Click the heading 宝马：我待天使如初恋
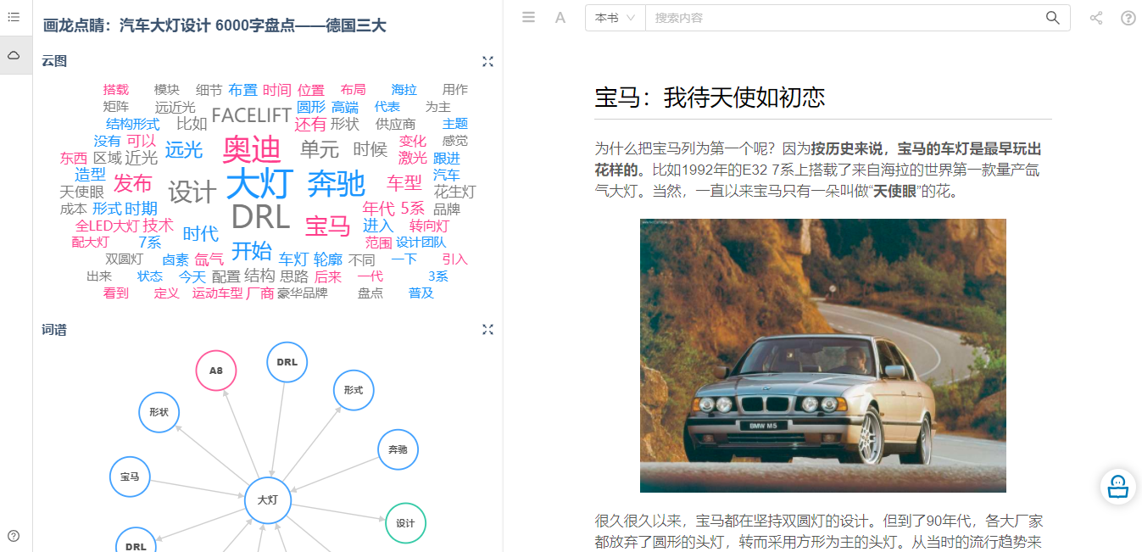This screenshot has height=552, width=1142. pos(710,97)
